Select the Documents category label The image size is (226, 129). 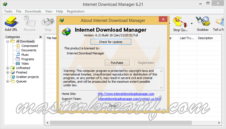pyautogui.click(x=29, y=50)
